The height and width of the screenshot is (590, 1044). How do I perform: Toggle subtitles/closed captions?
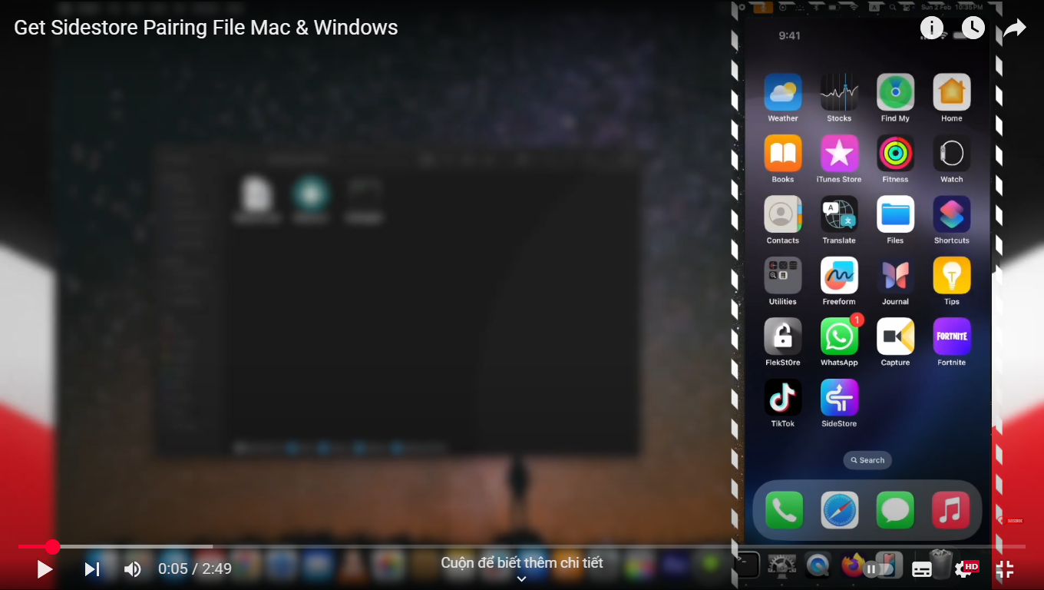pos(922,569)
